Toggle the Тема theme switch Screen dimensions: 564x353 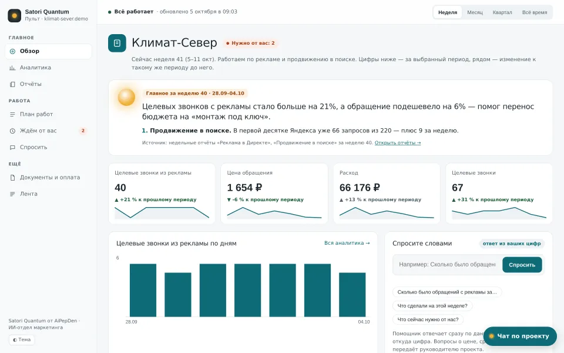click(x=22, y=339)
